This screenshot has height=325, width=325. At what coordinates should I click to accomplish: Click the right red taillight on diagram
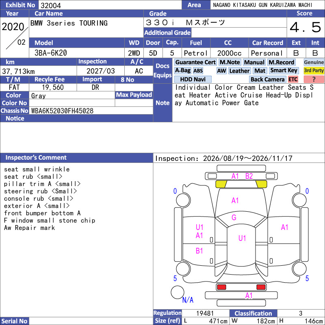[x=261, y=287]
